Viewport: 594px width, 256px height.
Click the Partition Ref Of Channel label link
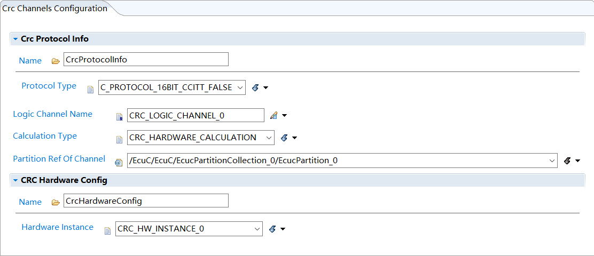click(x=59, y=158)
